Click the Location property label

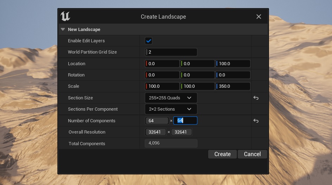(x=76, y=63)
